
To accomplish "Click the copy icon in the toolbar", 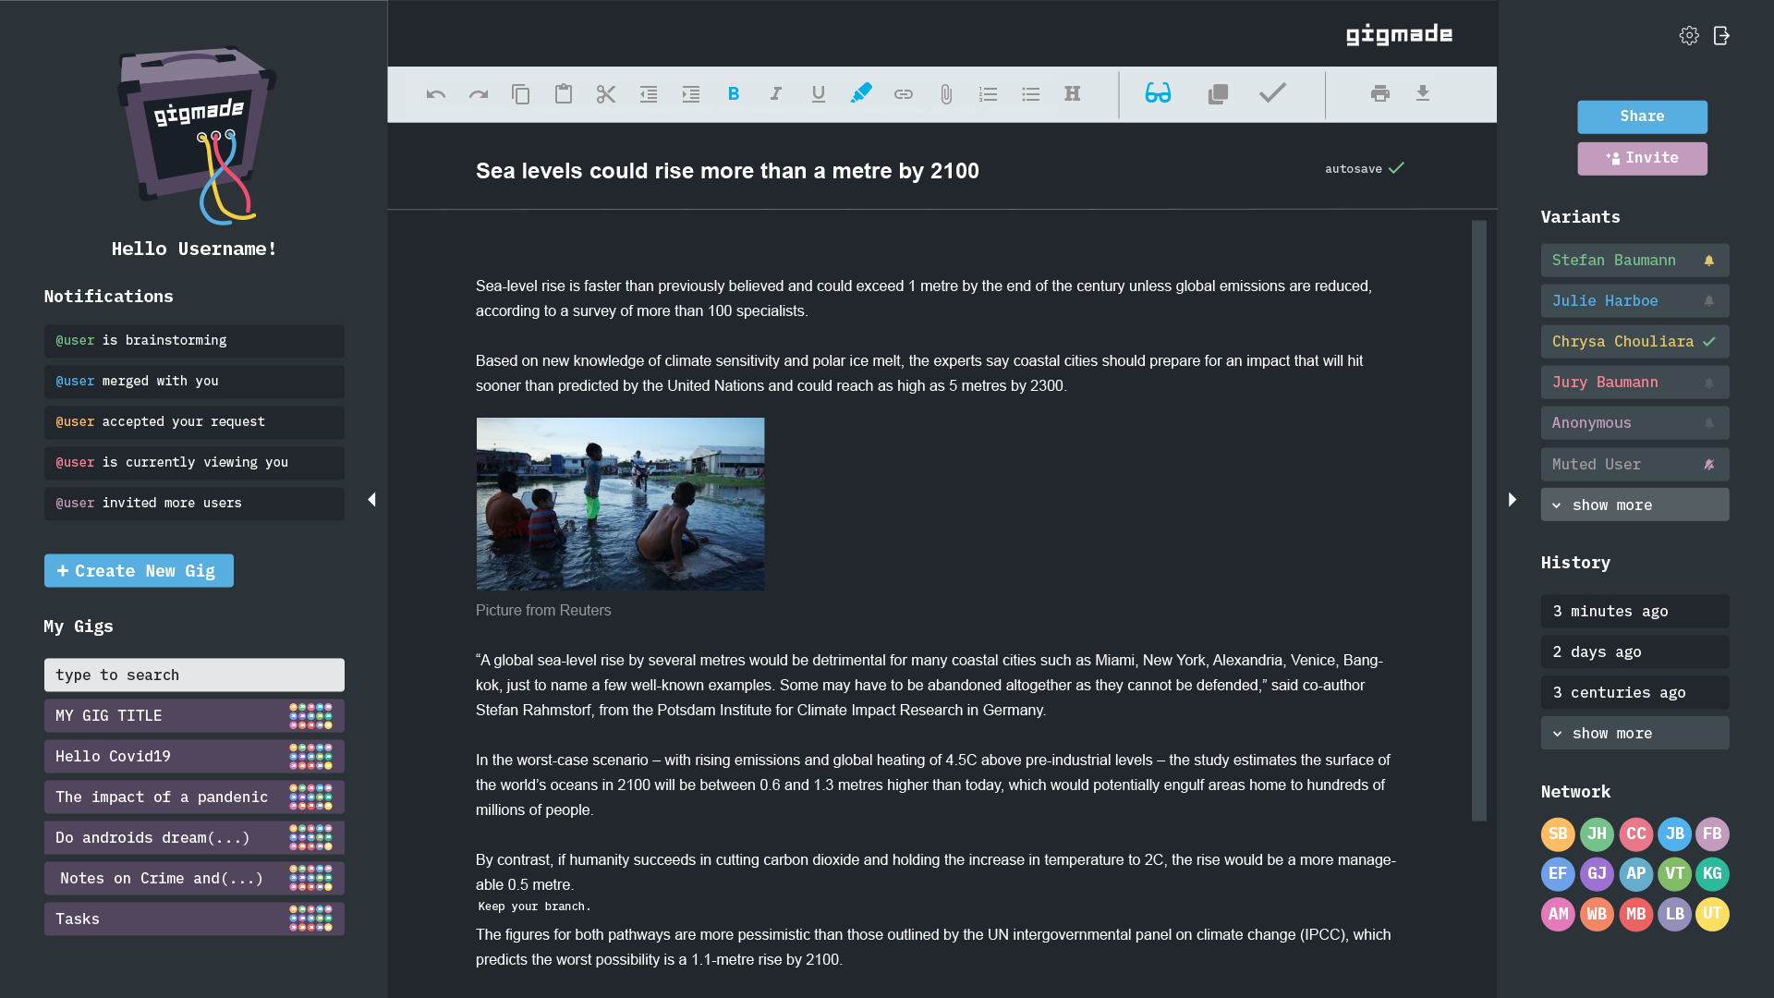I will [521, 94].
